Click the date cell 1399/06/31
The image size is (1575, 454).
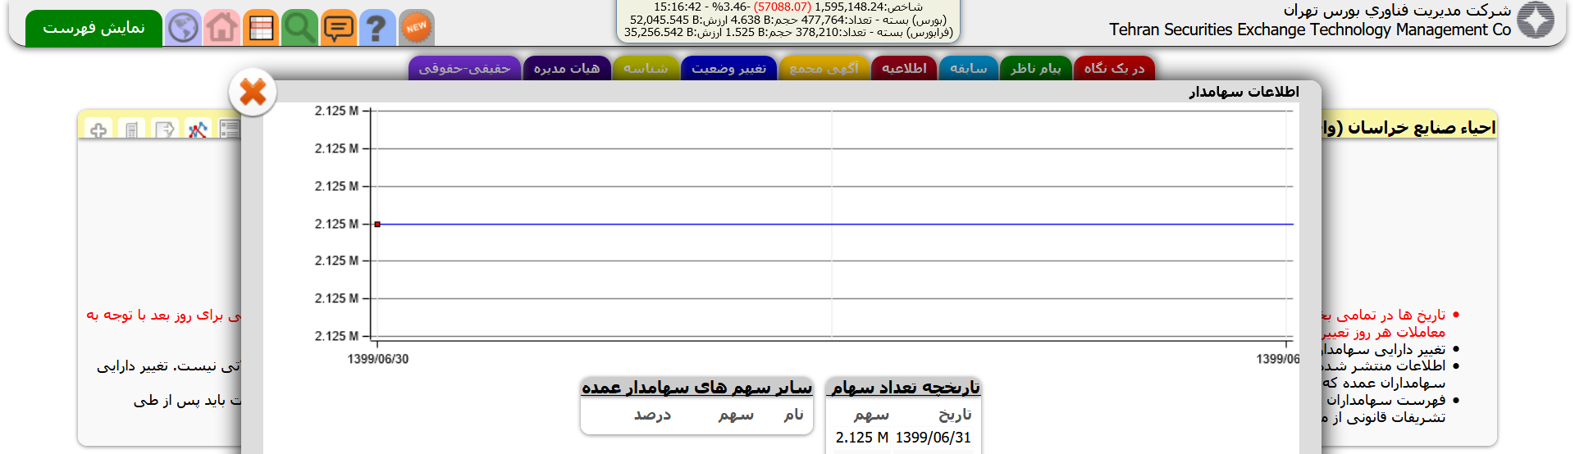[x=933, y=438]
